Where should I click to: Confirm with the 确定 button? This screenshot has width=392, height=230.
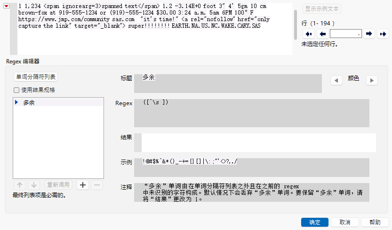click(x=314, y=222)
